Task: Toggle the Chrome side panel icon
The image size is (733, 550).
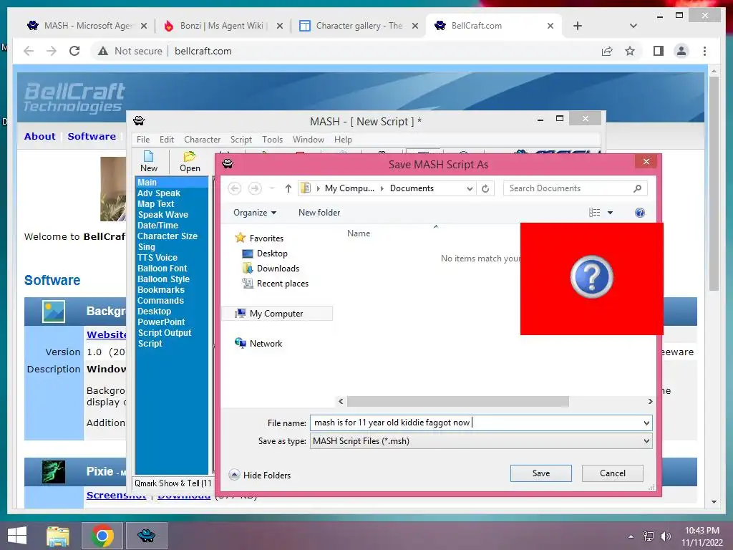Action: 659,51
